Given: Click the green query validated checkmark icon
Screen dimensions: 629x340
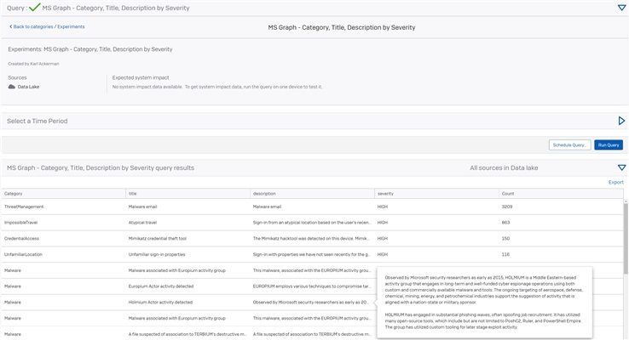Looking at the screenshot, I should coord(34,7).
